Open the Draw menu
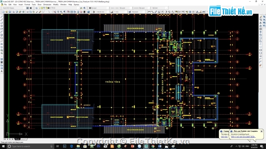 click(x=39, y=5)
